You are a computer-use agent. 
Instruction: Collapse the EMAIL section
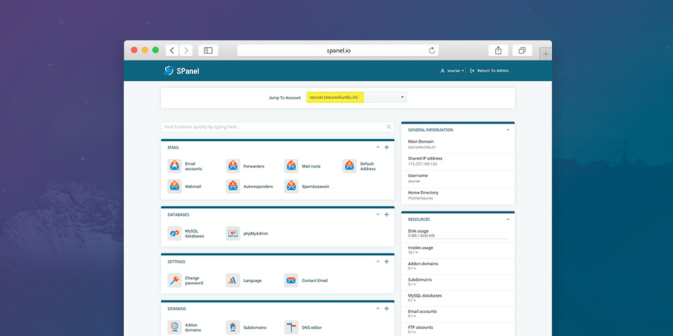378,147
